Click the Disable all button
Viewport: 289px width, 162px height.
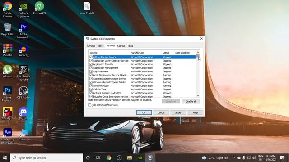pos(191,101)
